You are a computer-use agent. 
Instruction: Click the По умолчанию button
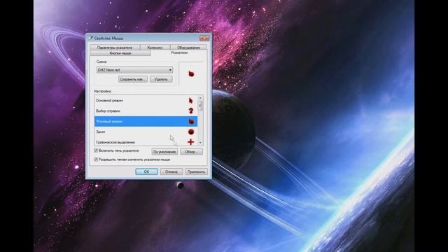[164, 152]
